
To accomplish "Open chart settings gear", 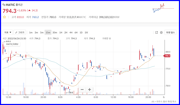I will 161,32.
